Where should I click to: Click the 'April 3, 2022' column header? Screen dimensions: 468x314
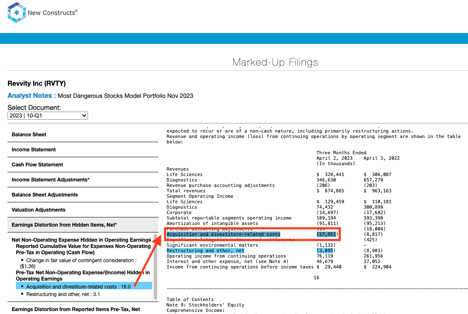coord(381,158)
